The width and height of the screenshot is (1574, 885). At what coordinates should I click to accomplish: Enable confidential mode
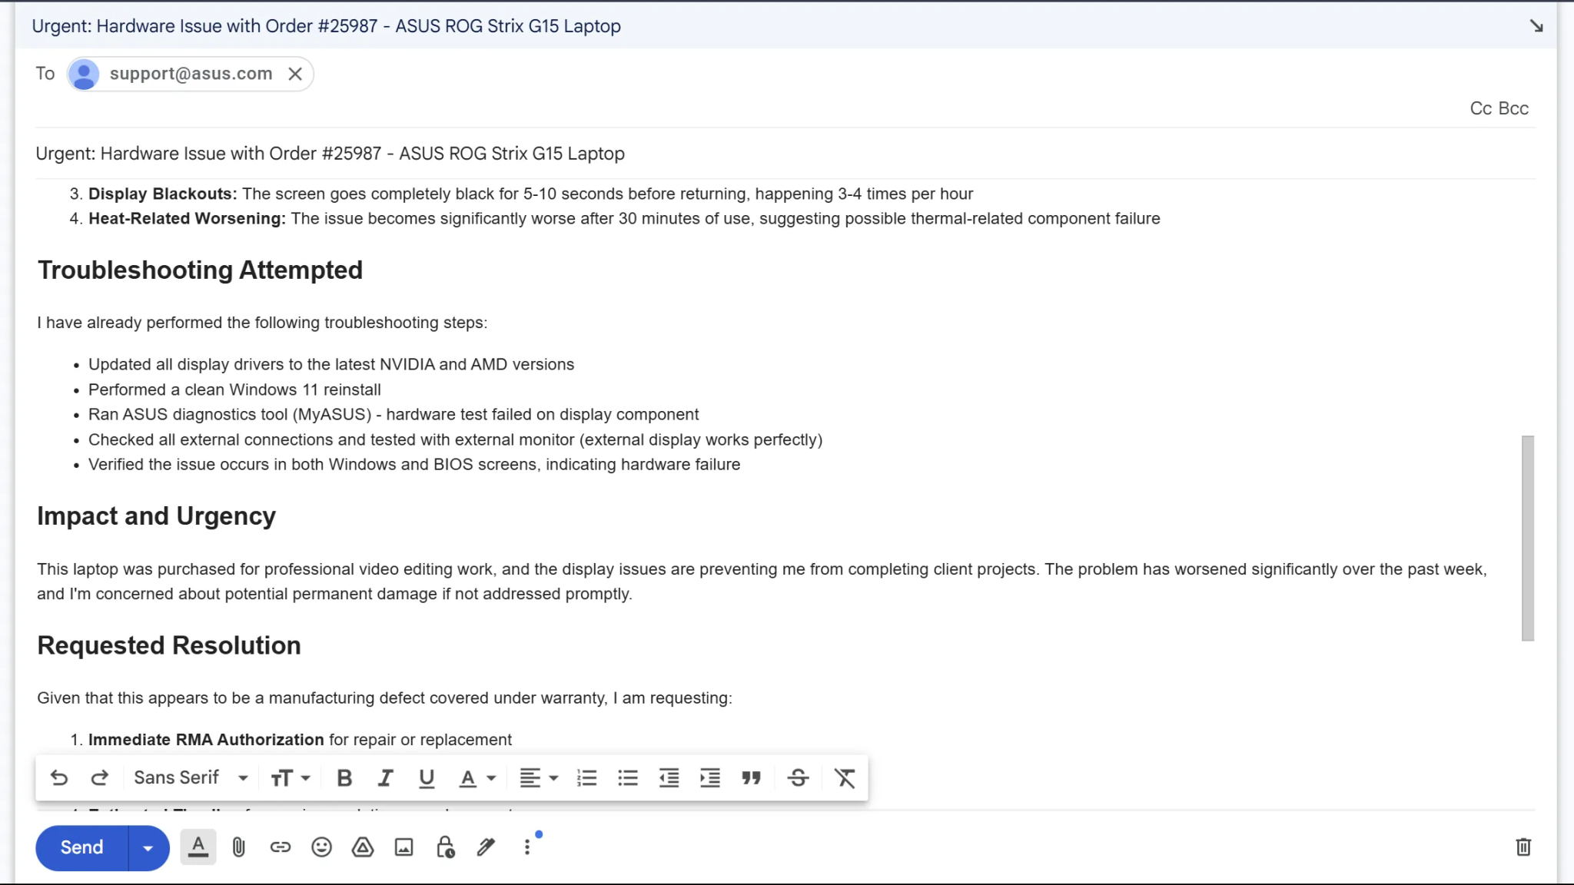pyautogui.click(x=445, y=847)
